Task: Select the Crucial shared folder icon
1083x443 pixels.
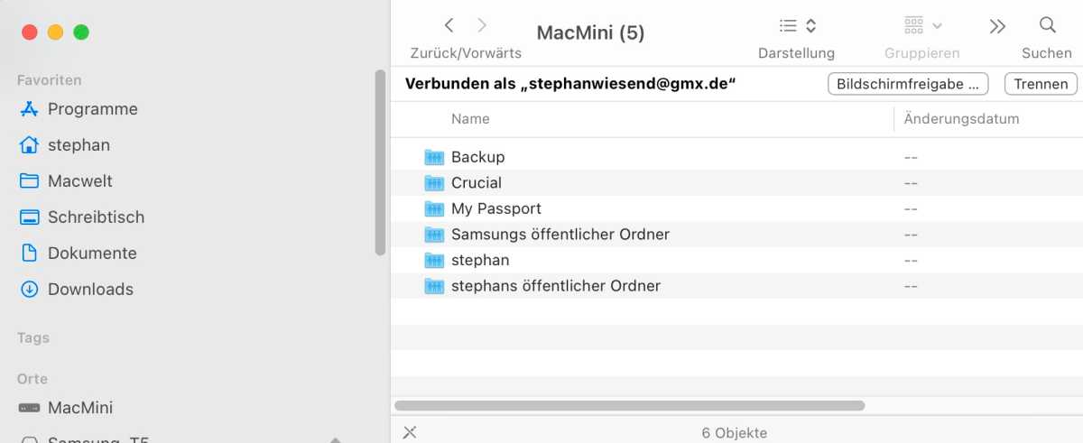Action: pyautogui.click(x=434, y=183)
